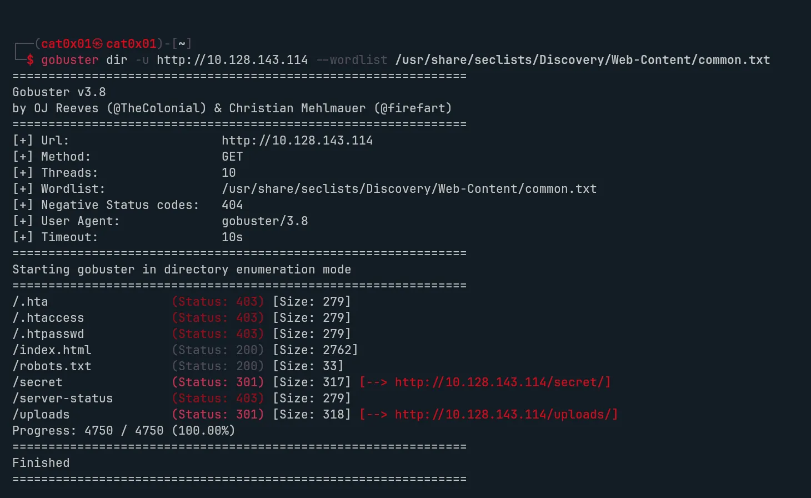811x498 pixels.
Task: Click the wordlist path in the command line
Action: [582, 60]
